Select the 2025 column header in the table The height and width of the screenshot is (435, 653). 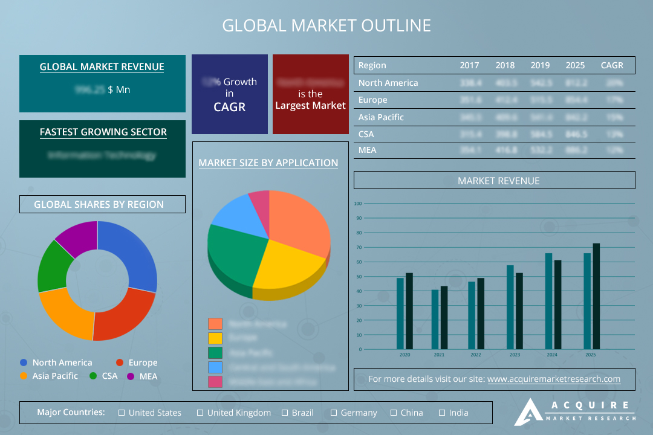[x=575, y=65]
